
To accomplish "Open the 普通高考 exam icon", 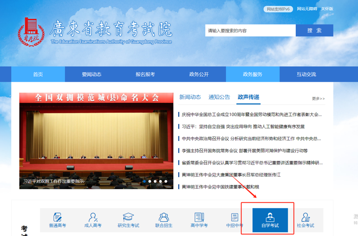I will (57, 220).
